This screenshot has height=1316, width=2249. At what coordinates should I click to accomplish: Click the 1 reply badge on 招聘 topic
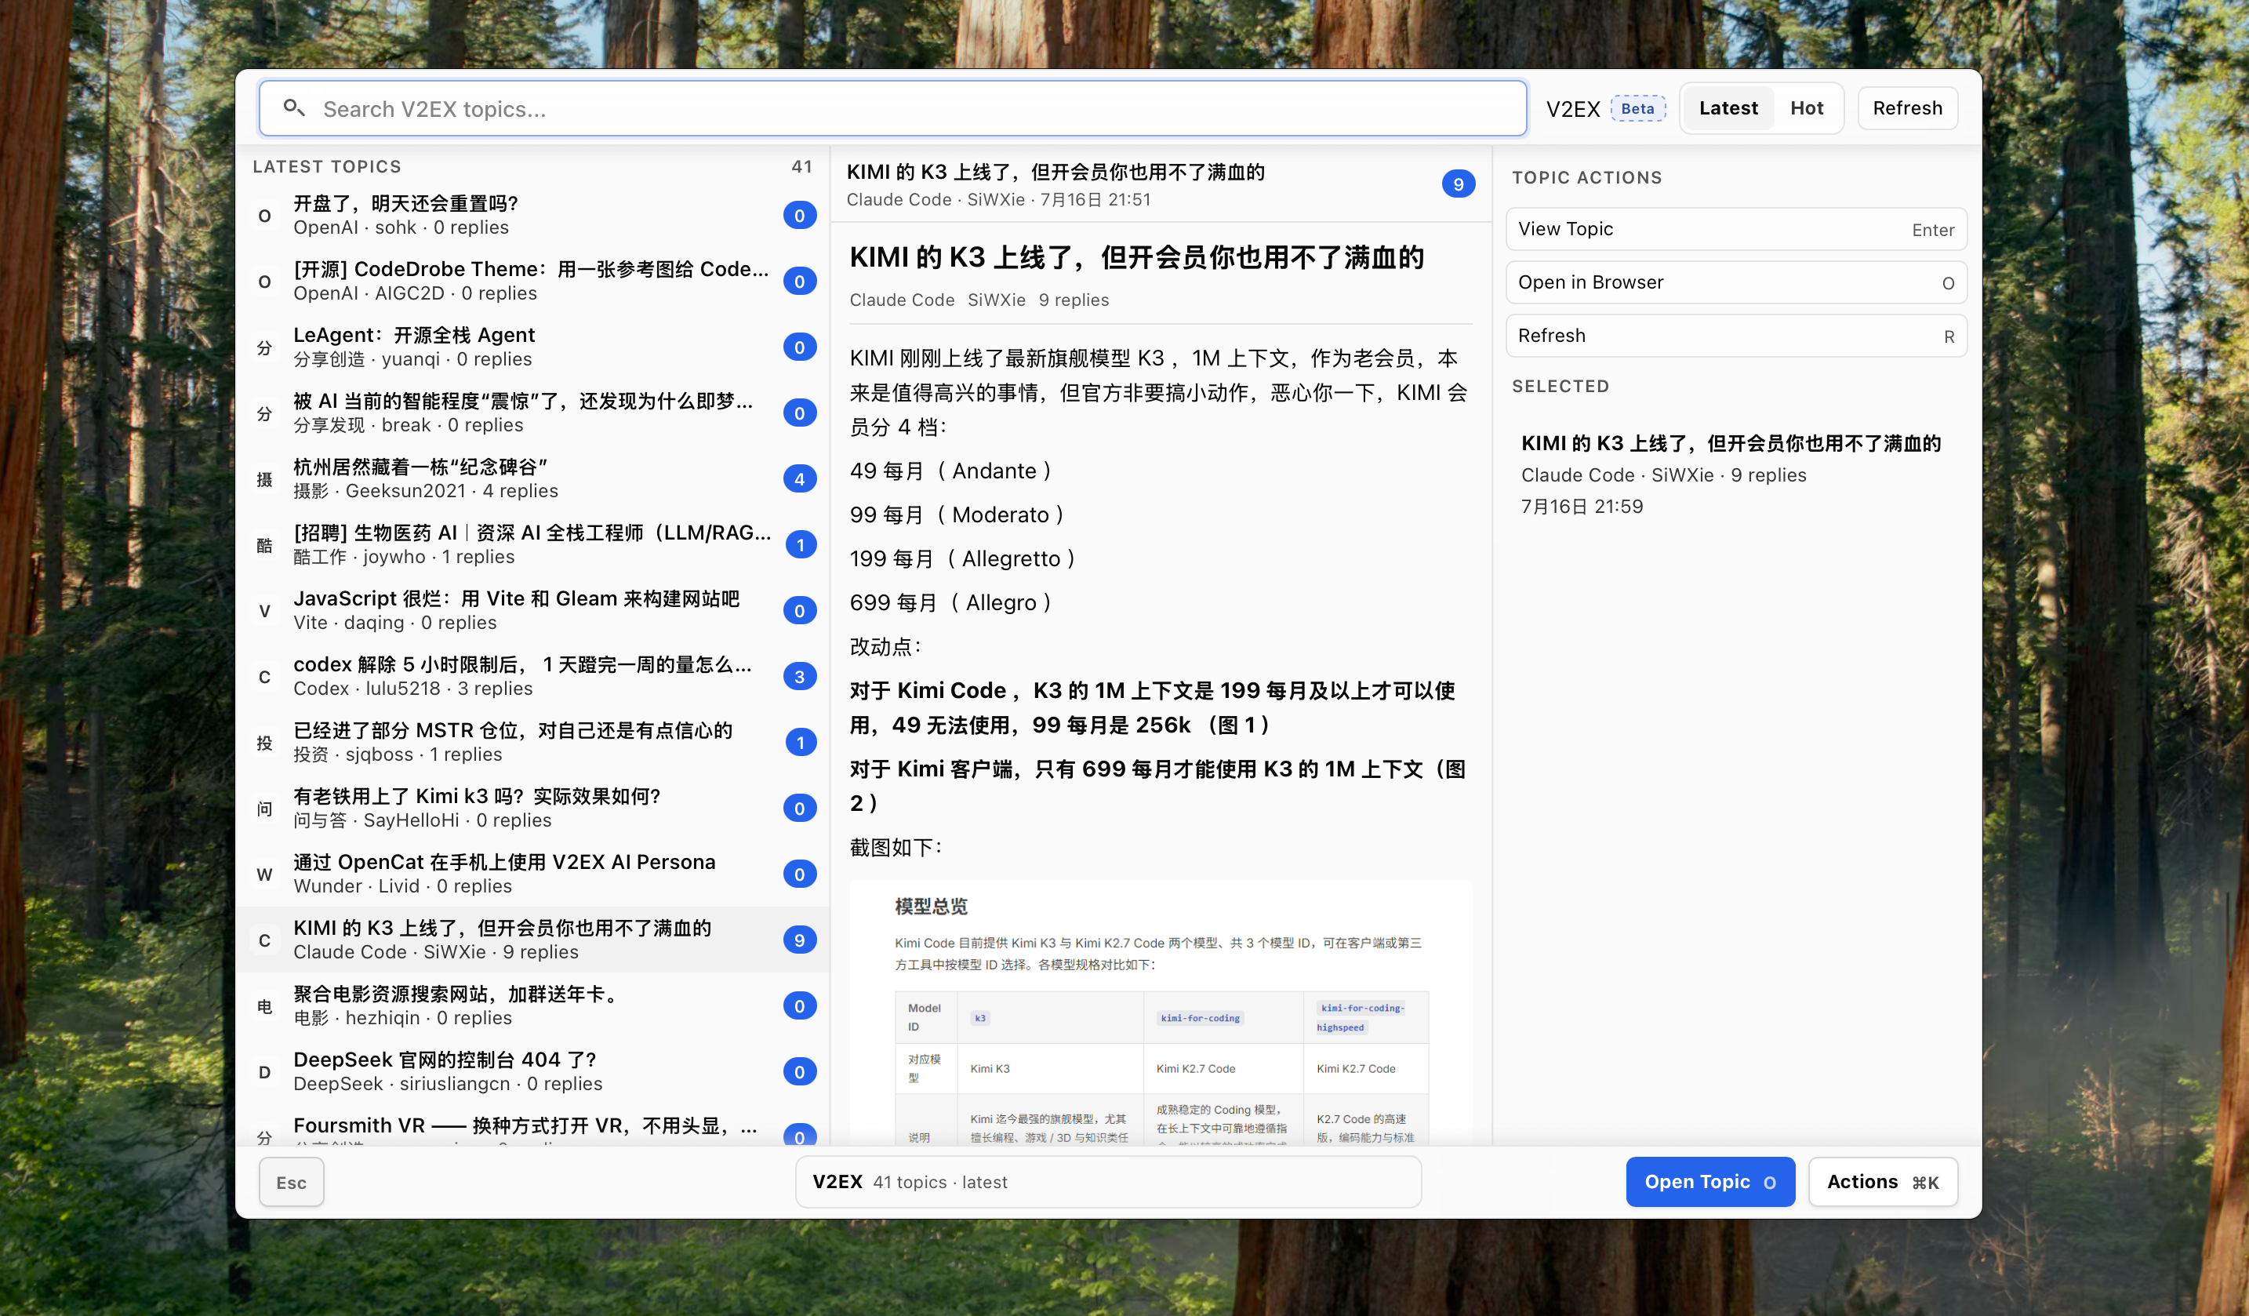[801, 544]
